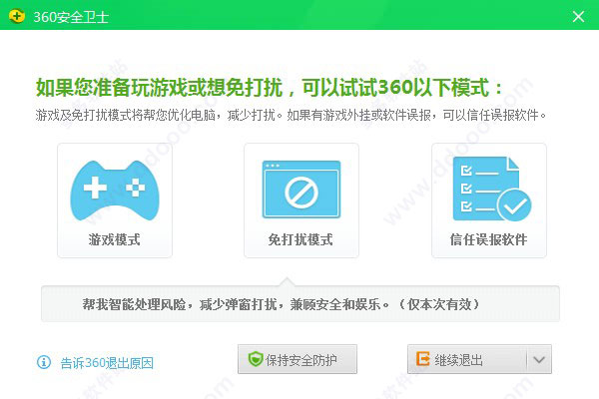Choose the 免打扰模式 window-block icon
The height and width of the screenshot is (399, 599).
coord(301,190)
